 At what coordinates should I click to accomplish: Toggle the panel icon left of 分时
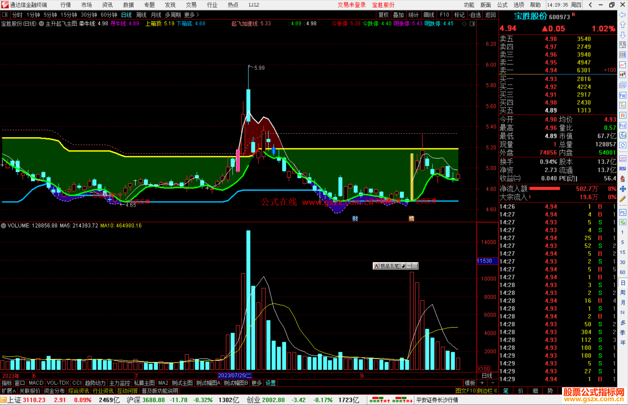tap(5, 15)
